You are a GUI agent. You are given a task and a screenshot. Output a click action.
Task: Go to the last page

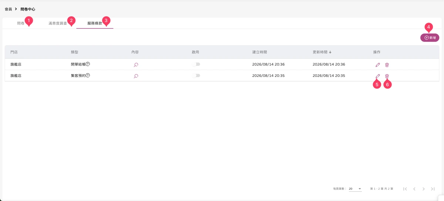[x=433, y=189]
